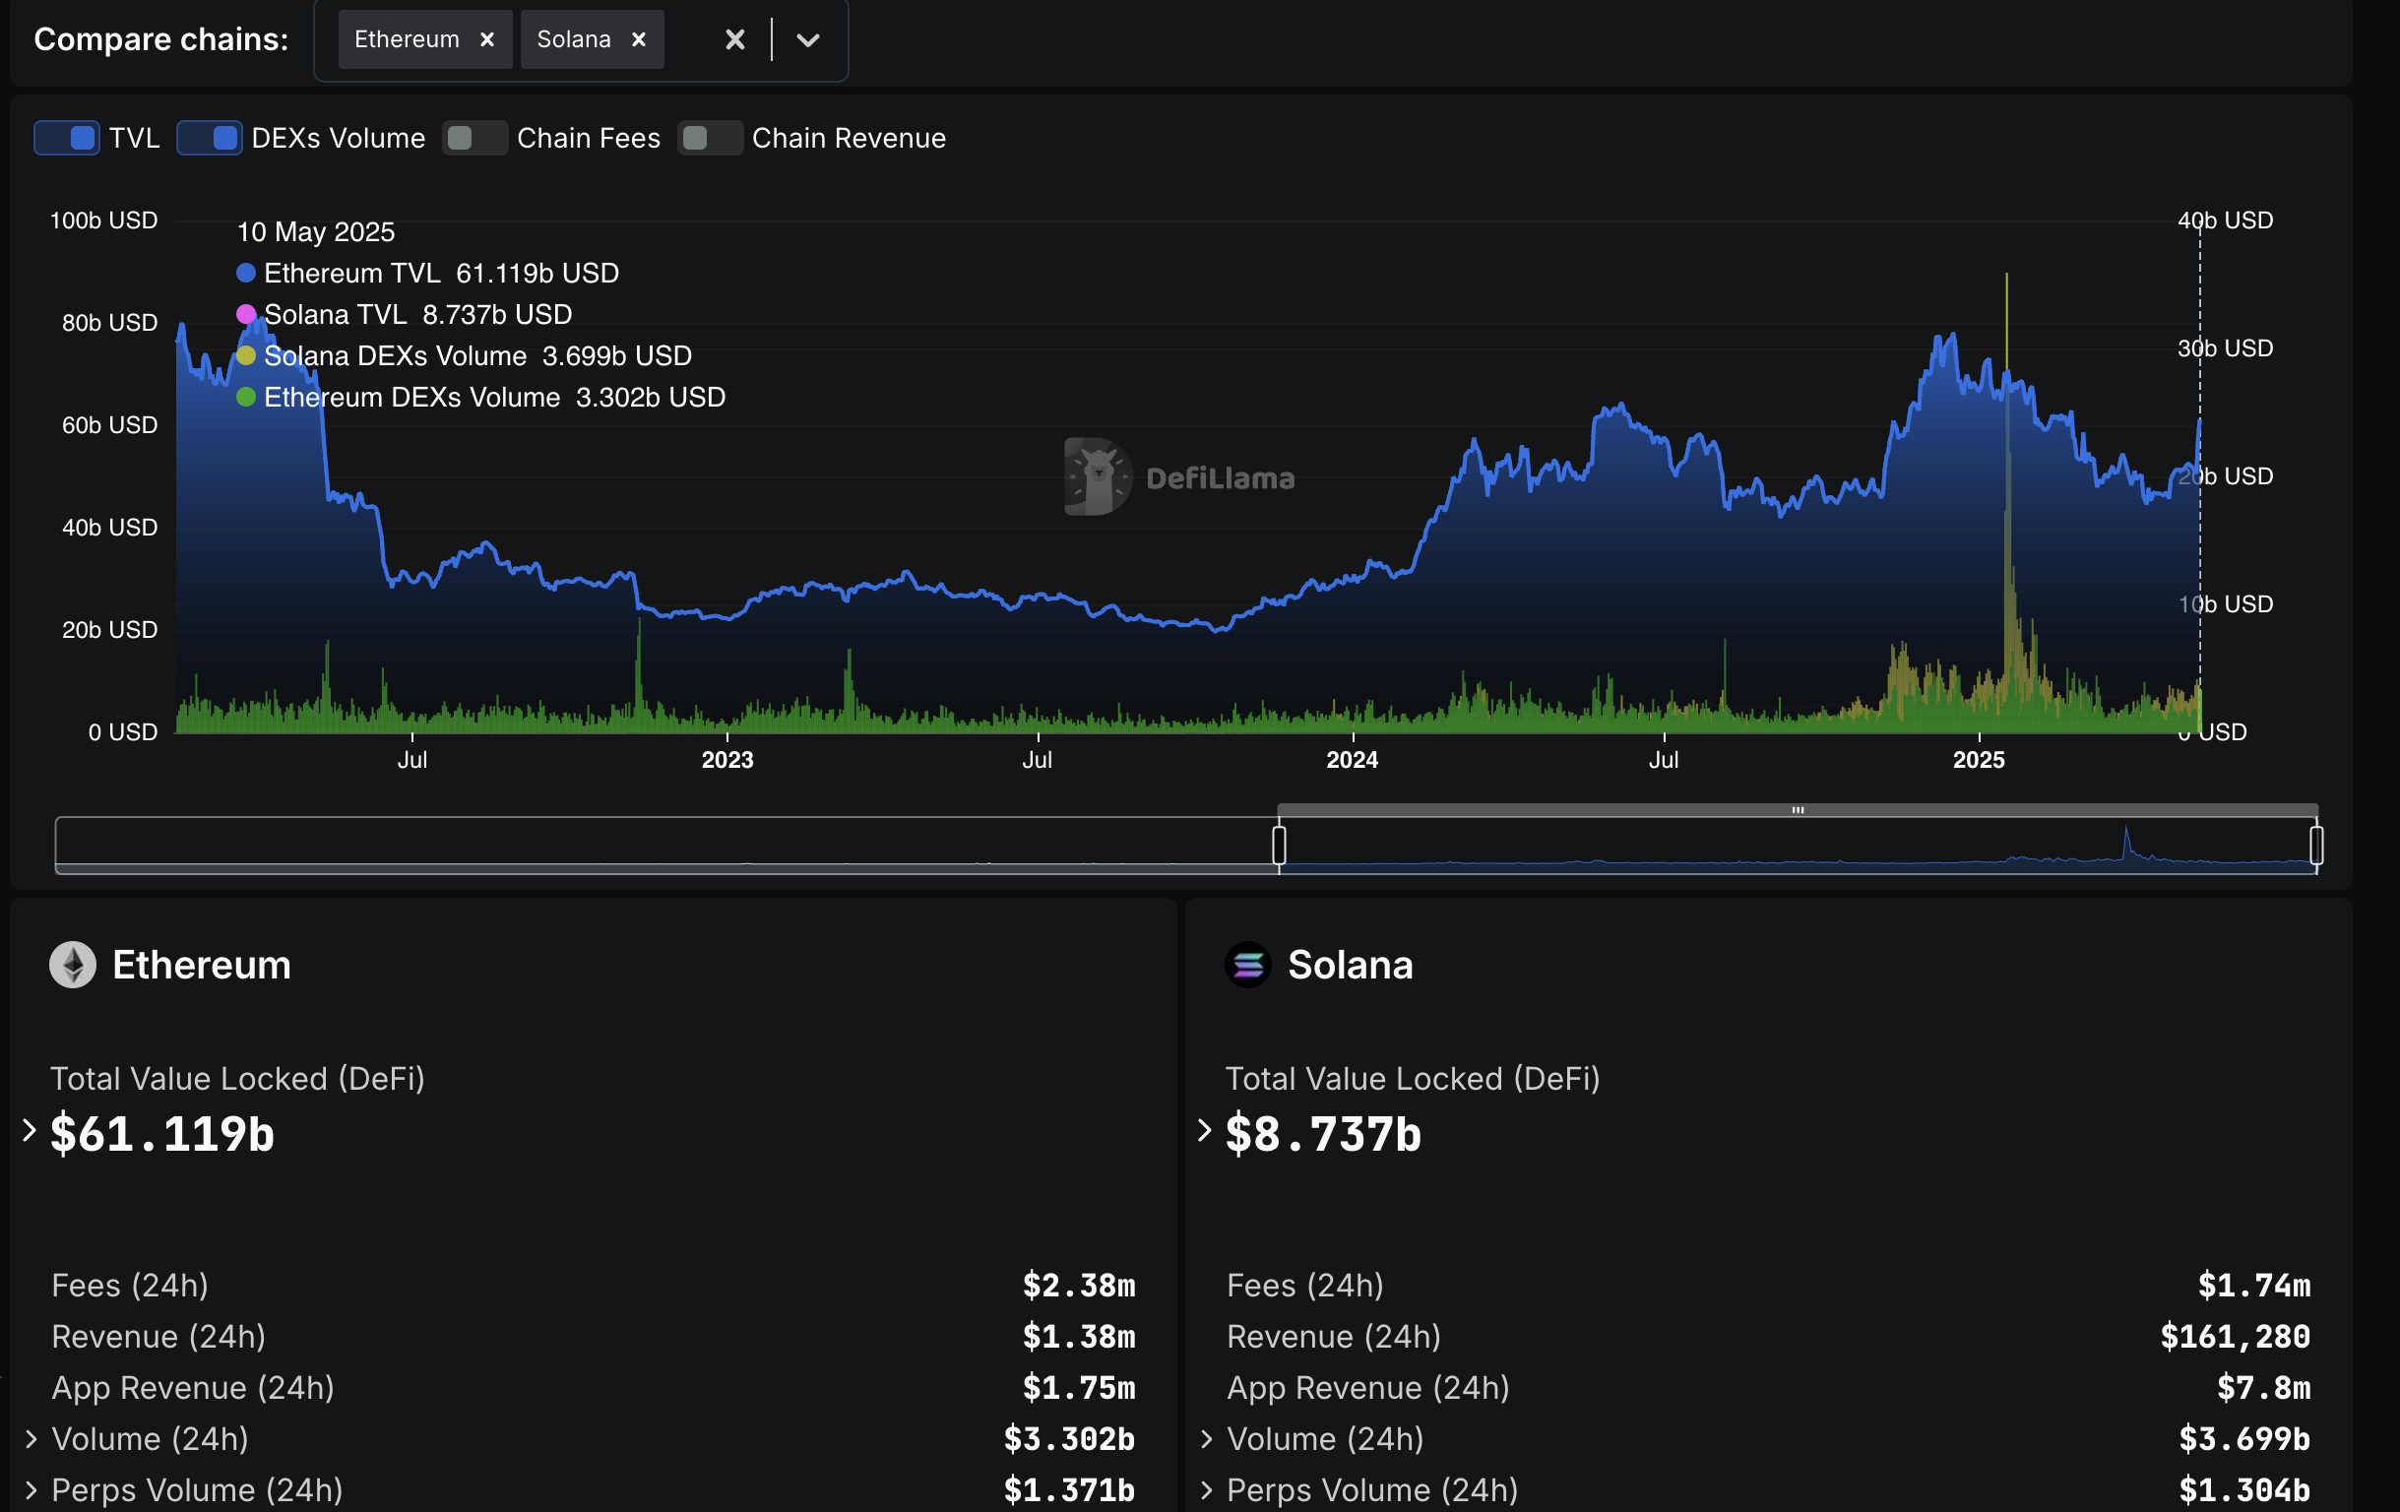Expand Solana Perps Volume (24h) row

(1207, 1490)
